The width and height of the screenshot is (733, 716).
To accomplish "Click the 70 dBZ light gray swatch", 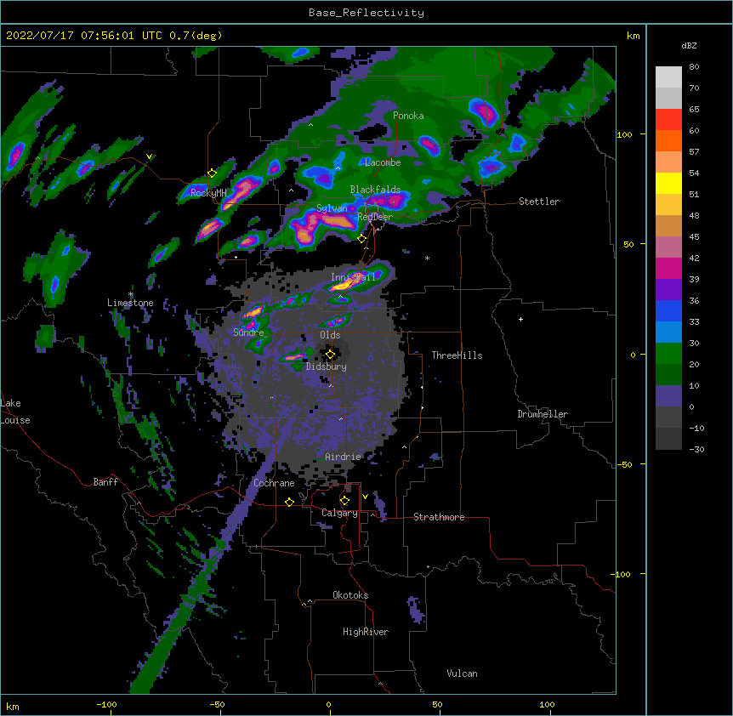I will 668,77.
